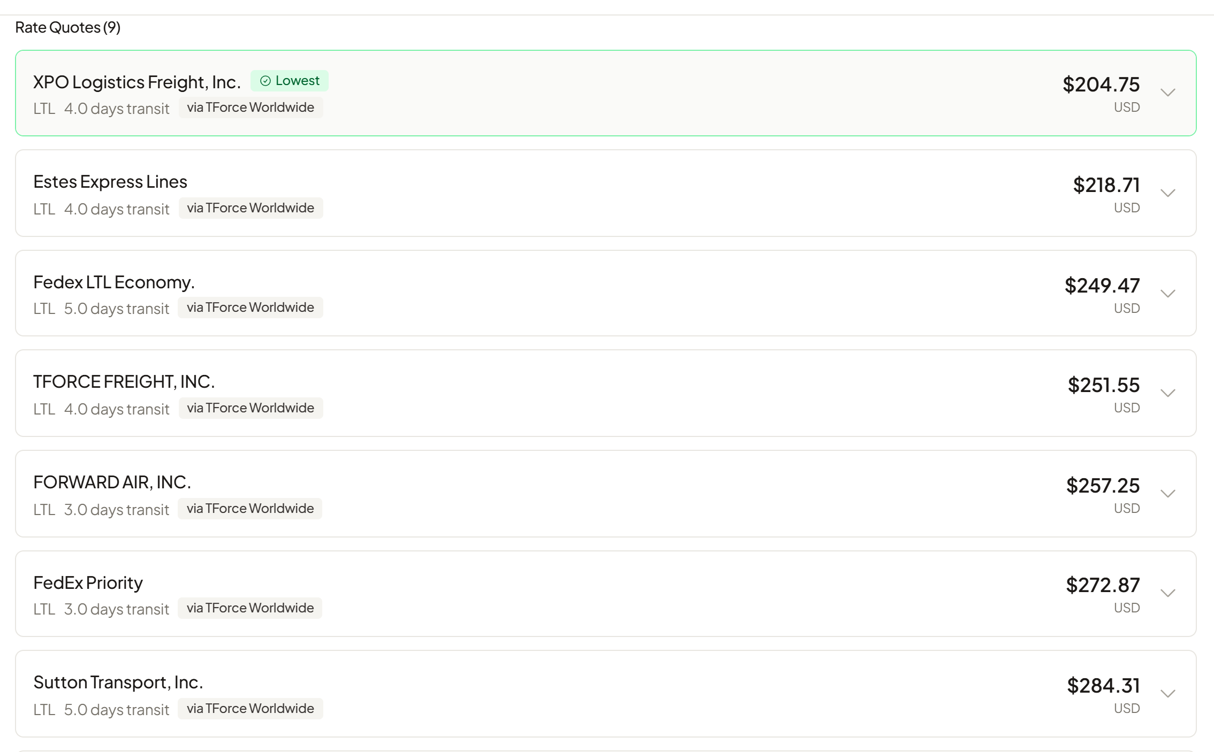
Task: Click the $272.87 price
Action: click(1103, 585)
